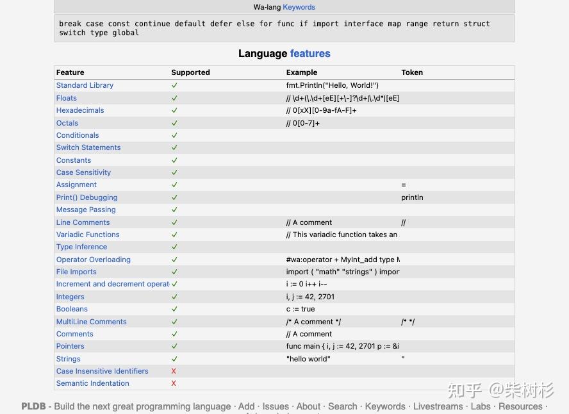This screenshot has height=414, width=569.
Task: Click green checkmark in Pointers row
Action: (x=174, y=346)
